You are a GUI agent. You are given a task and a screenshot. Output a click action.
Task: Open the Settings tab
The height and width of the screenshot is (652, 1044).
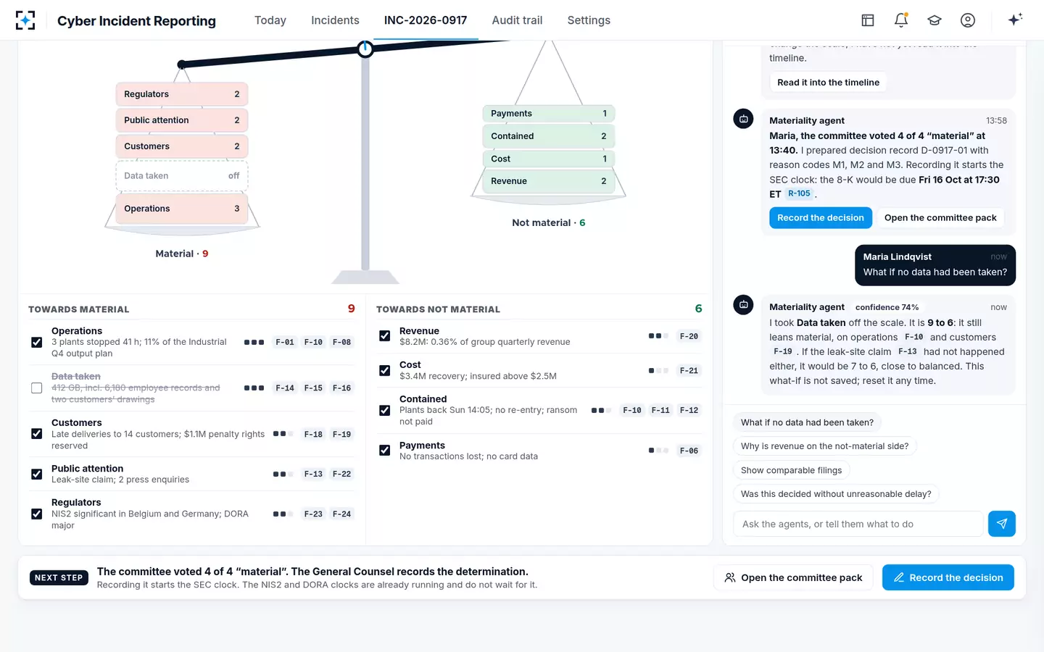(589, 20)
